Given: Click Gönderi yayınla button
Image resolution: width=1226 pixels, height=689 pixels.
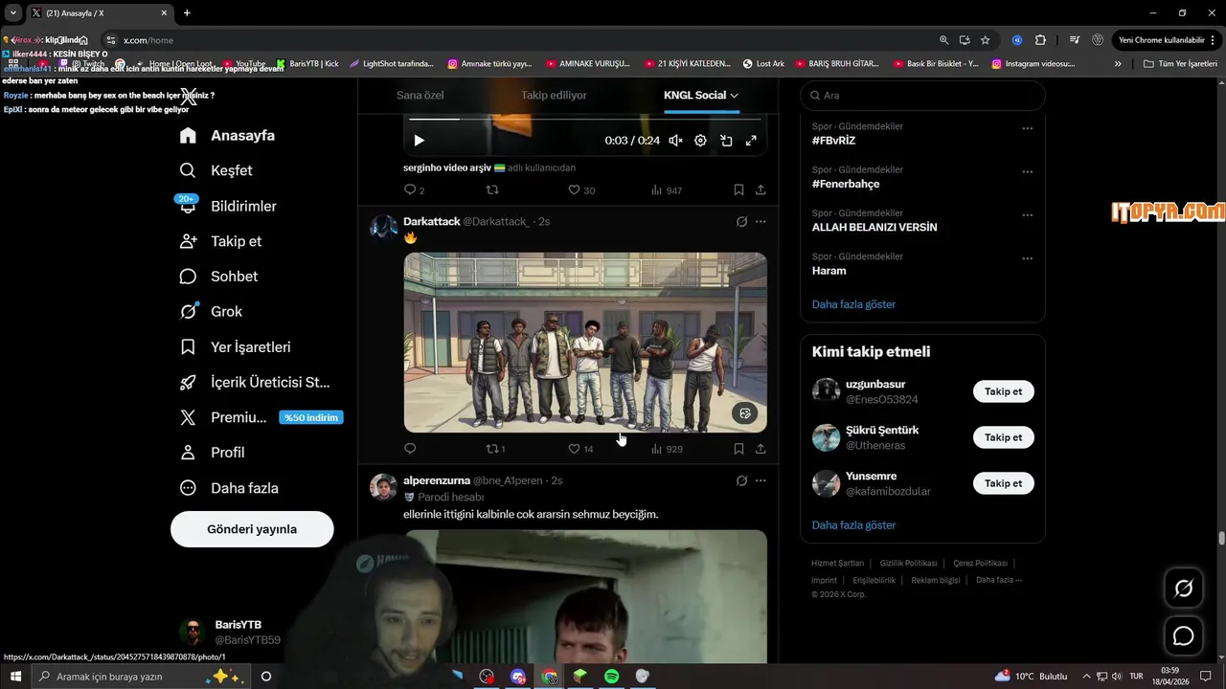Looking at the screenshot, I should point(252,529).
